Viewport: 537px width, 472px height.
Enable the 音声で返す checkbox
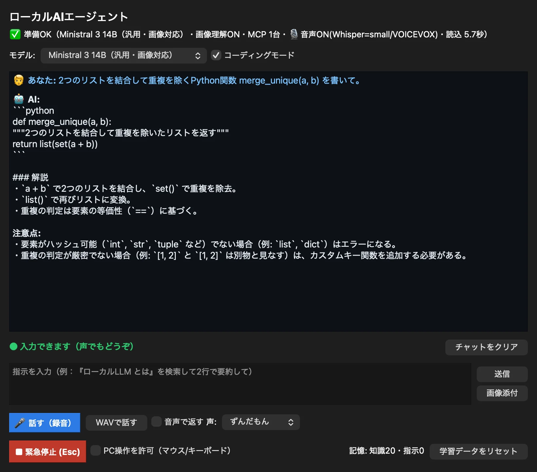point(157,422)
